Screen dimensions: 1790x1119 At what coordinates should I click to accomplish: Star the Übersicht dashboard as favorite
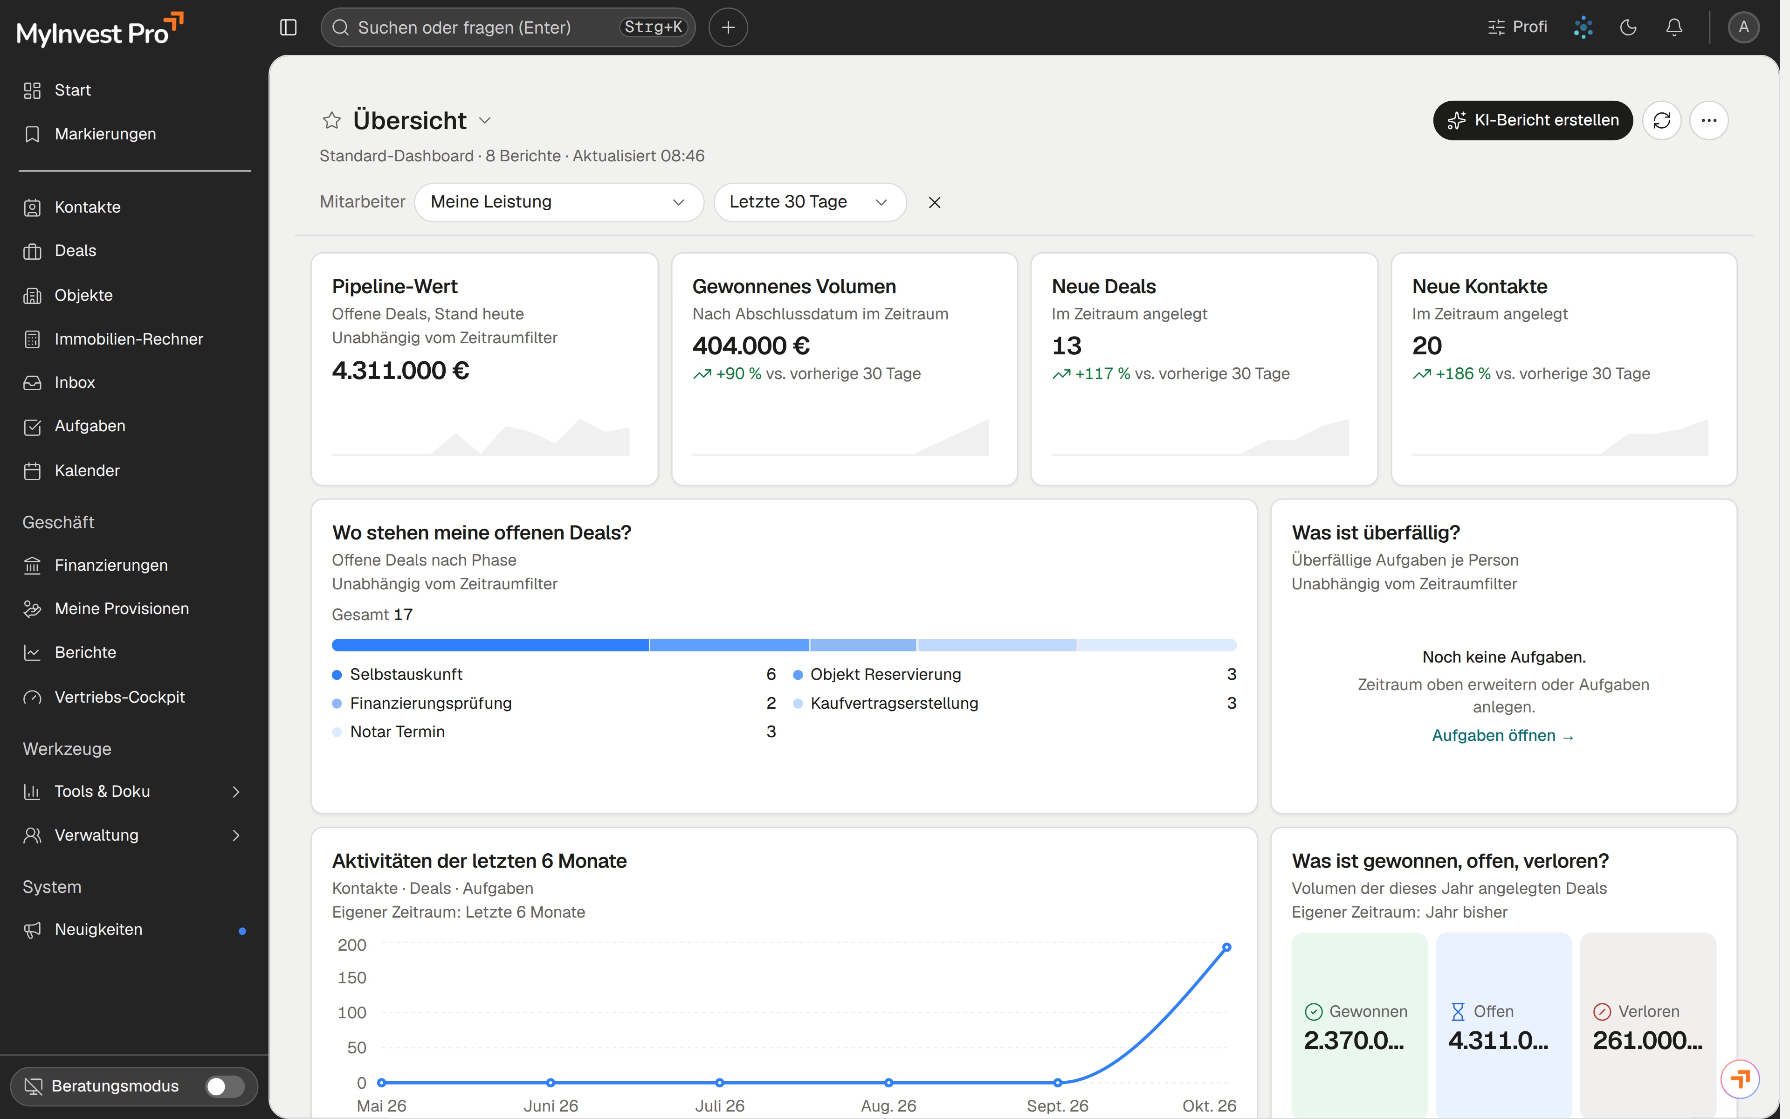tap(331, 120)
